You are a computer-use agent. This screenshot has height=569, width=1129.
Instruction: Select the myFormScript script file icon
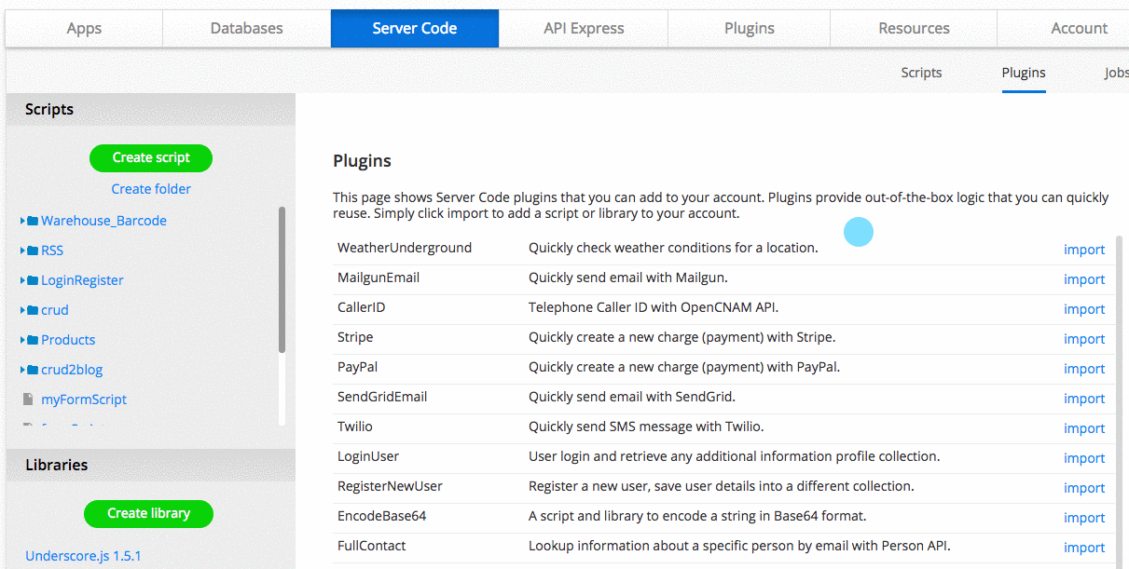(x=27, y=399)
